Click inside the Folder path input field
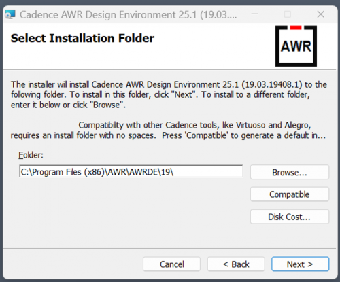The height and width of the screenshot is (282, 340). pyautogui.click(x=131, y=171)
